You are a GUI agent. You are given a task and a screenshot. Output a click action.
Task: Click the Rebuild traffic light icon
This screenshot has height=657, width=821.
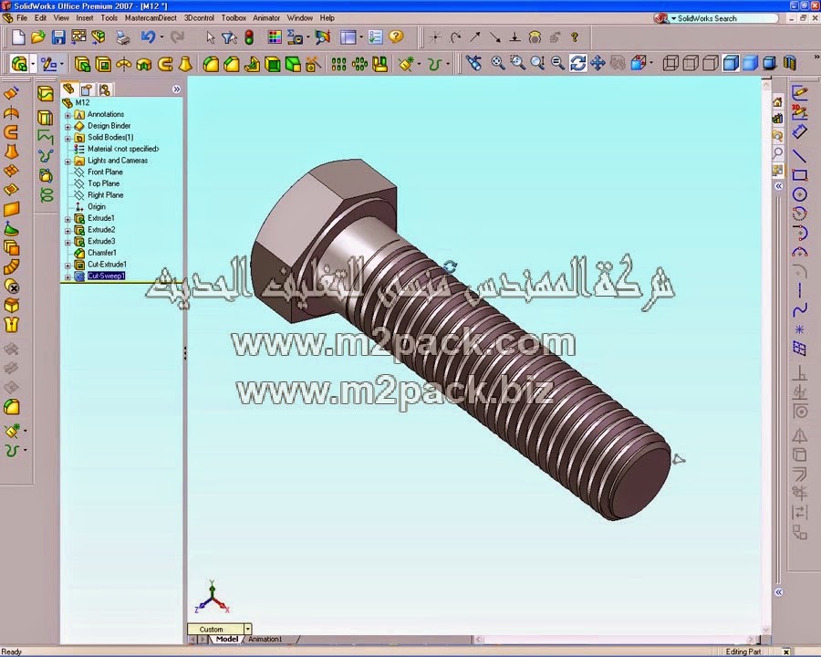coord(249,37)
